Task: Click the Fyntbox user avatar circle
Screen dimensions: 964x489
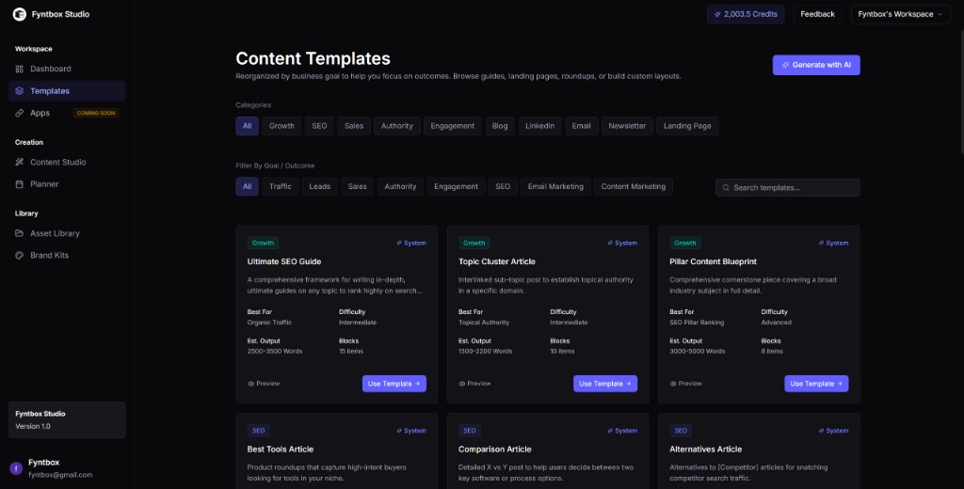Action: point(17,468)
